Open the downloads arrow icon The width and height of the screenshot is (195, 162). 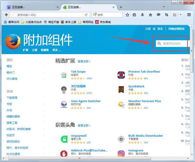tap(142, 15)
